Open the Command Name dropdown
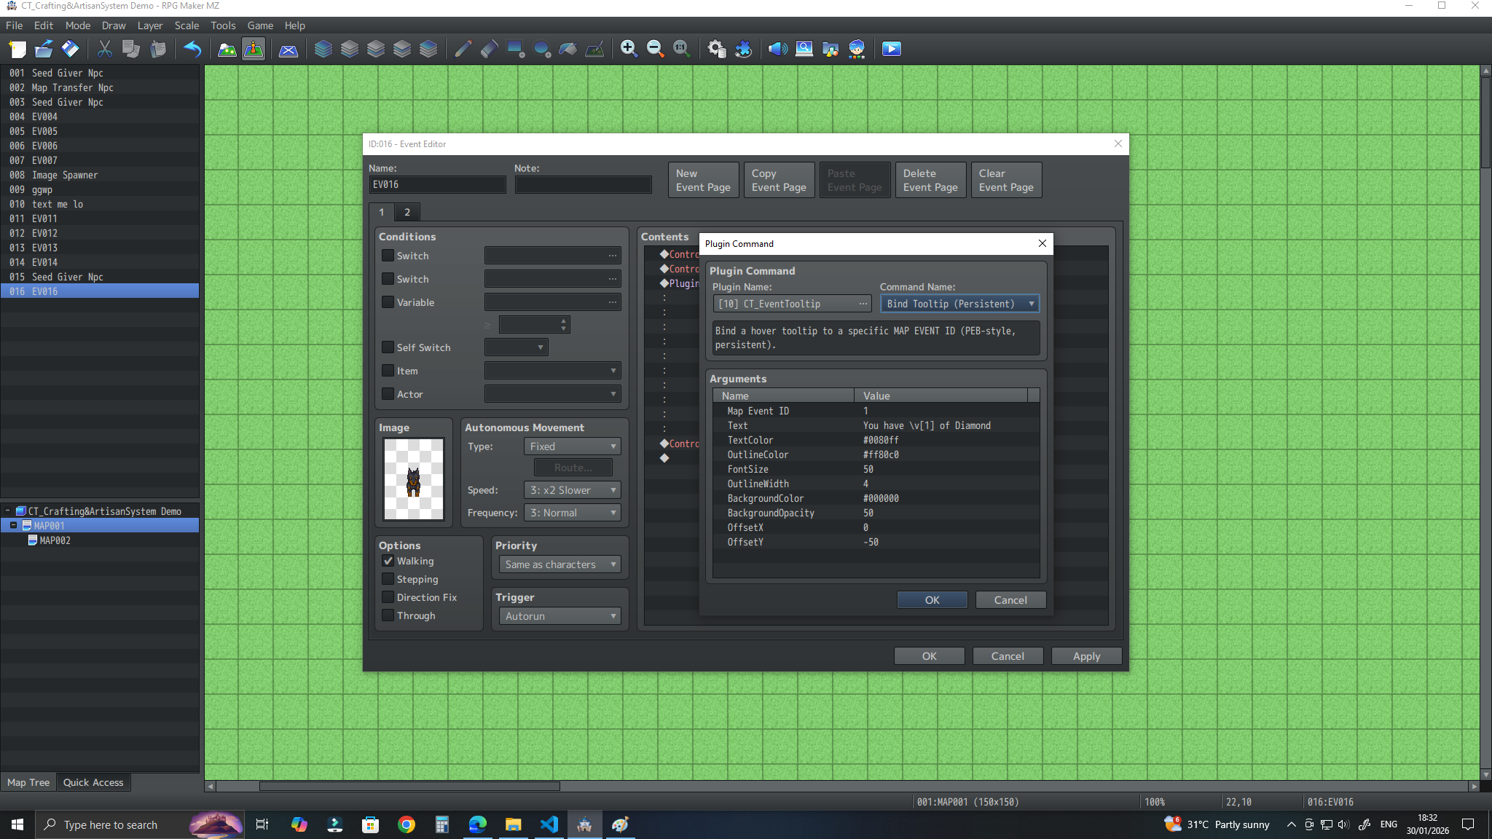Viewport: 1492px width, 839px height. [959, 304]
